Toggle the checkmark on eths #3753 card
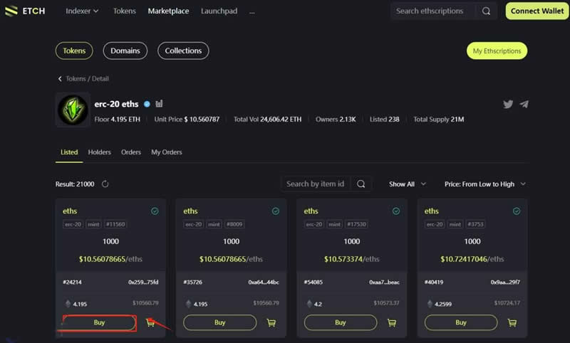This screenshot has height=343, width=570. click(x=517, y=211)
